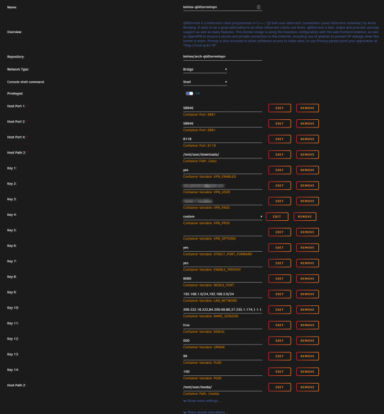Image resolution: width=384 pixels, height=414 pixels.
Task: Edit the VPN_USER variable
Action: [x=280, y=185]
